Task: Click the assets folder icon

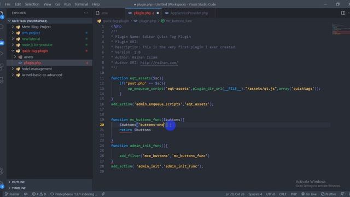Action: (20, 57)
